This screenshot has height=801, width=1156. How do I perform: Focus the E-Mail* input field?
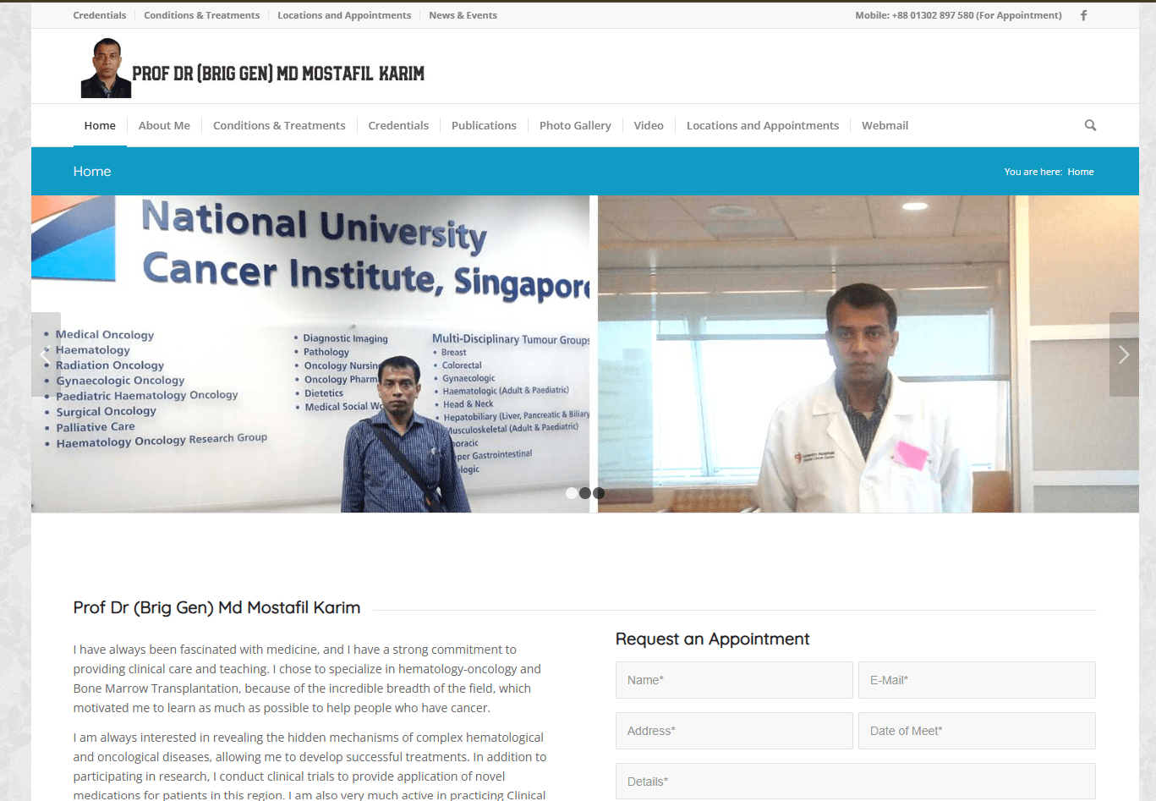pos(977,680)
